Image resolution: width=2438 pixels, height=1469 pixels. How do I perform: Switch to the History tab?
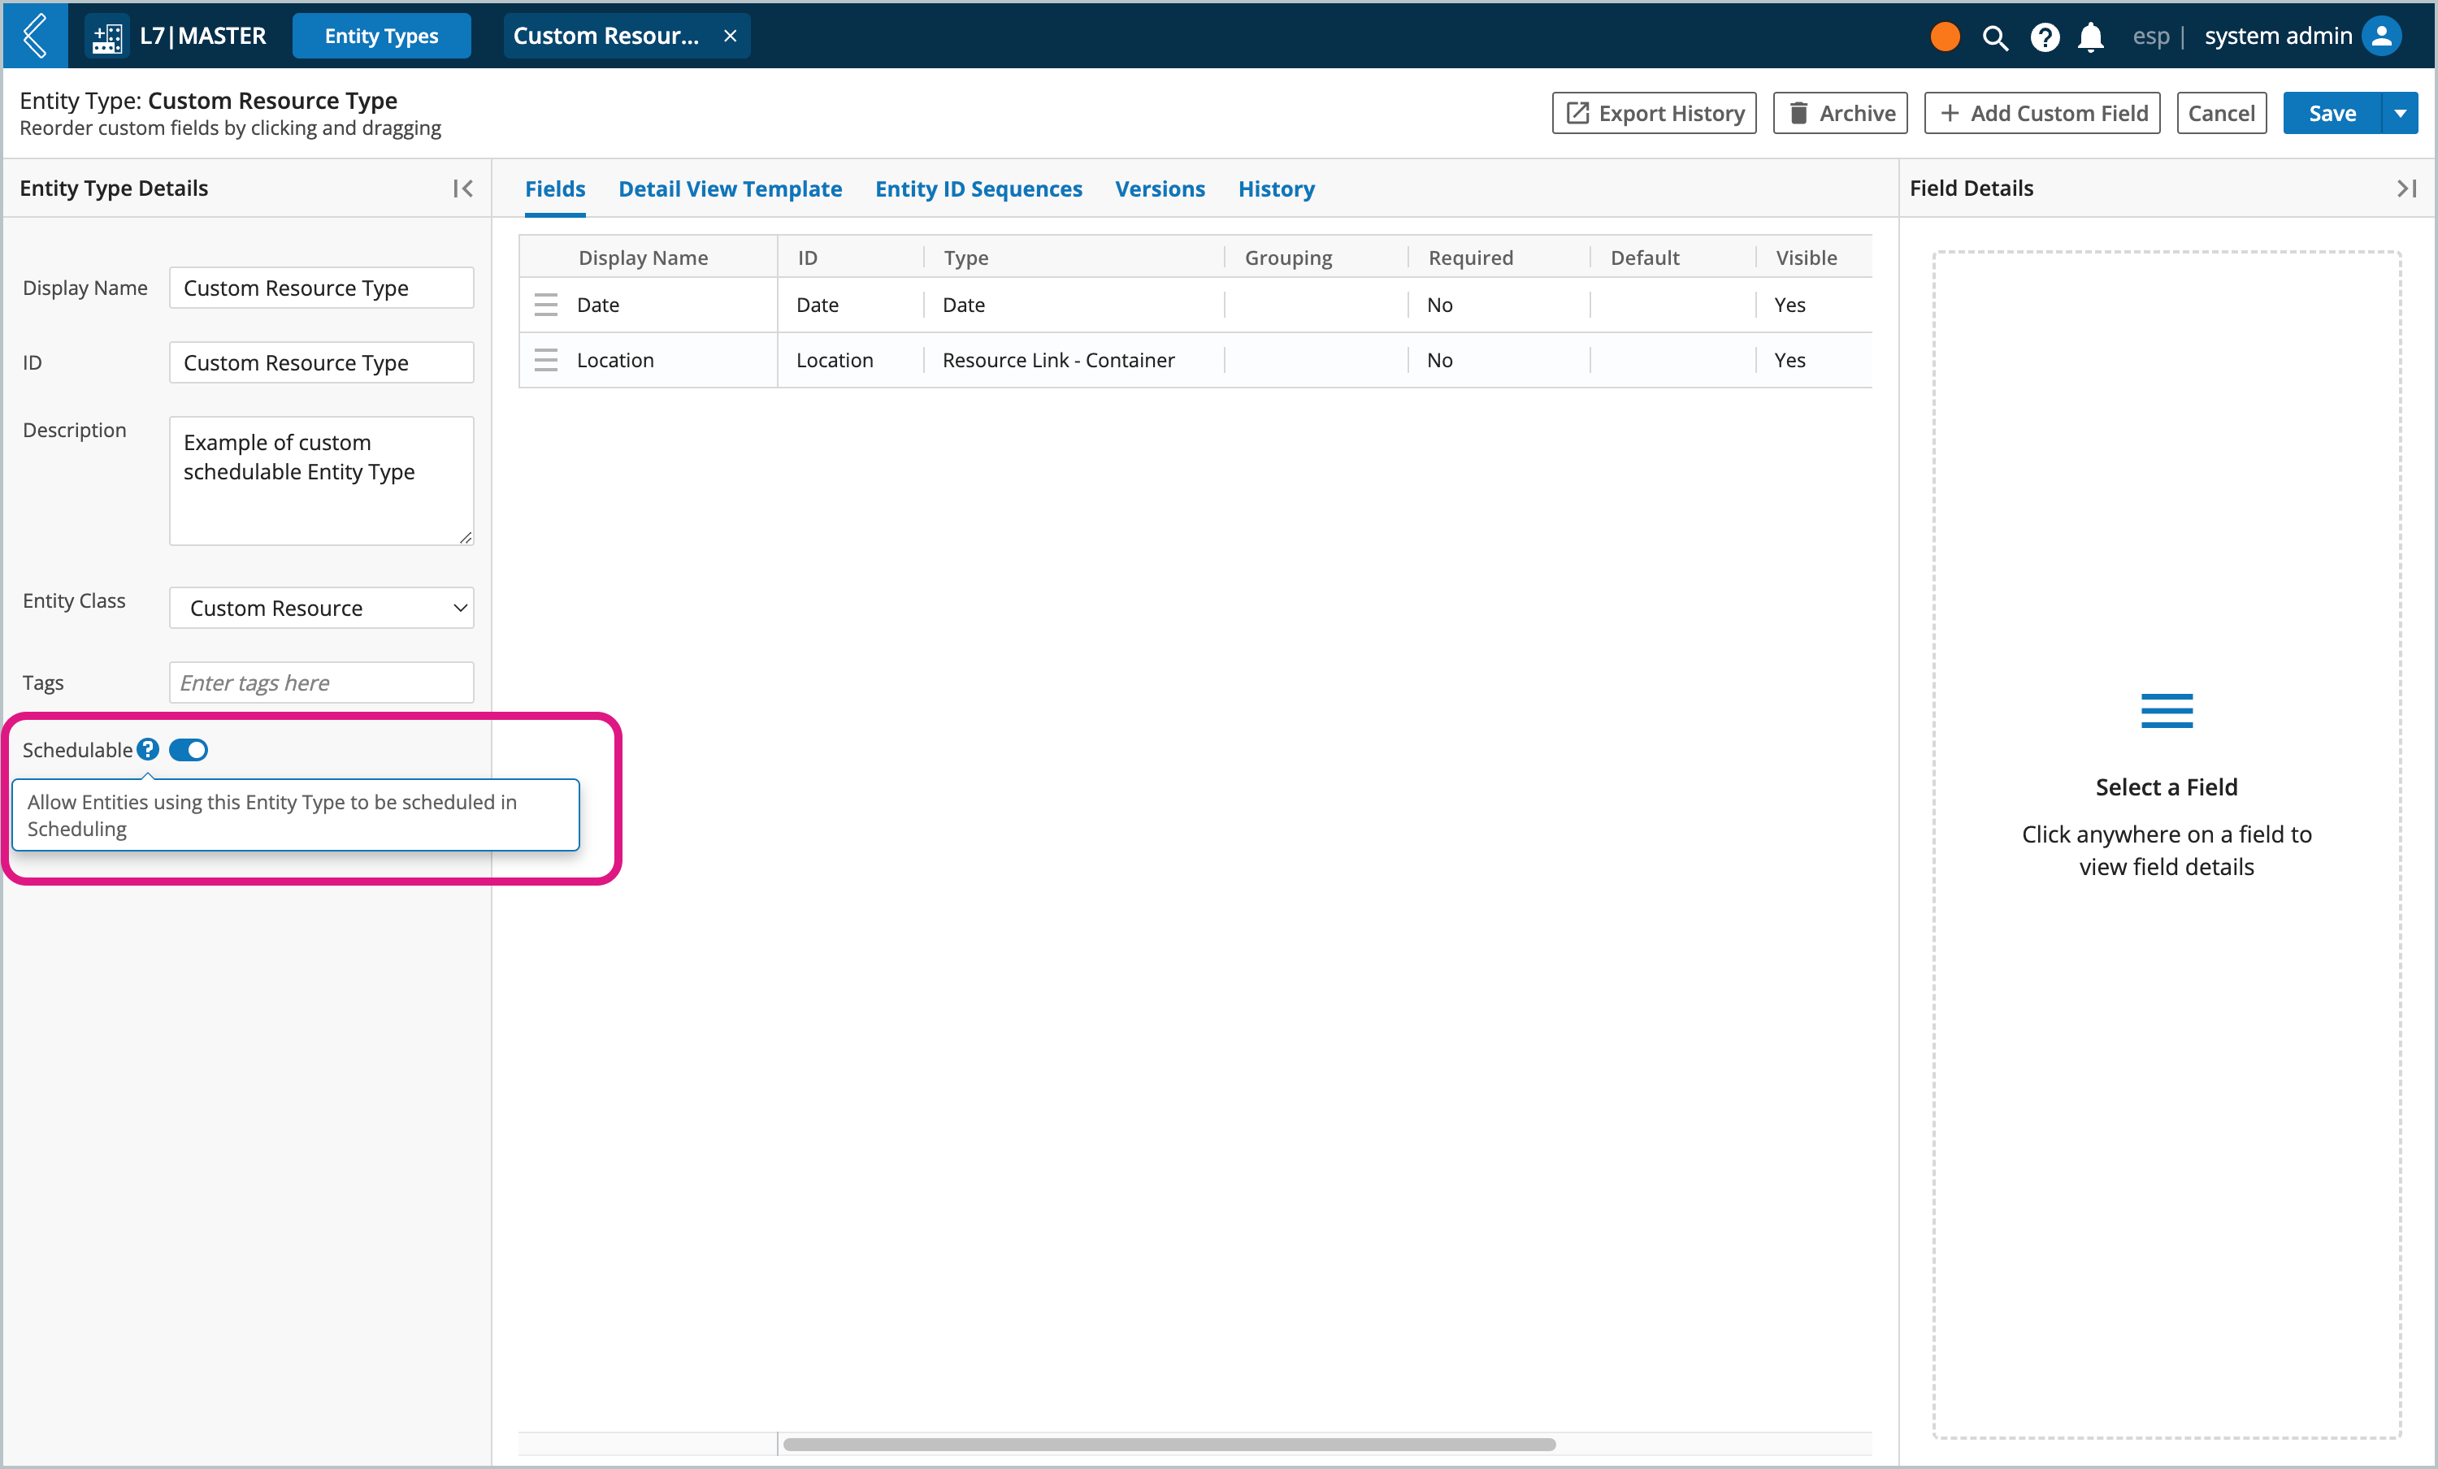pos(1275,188)
